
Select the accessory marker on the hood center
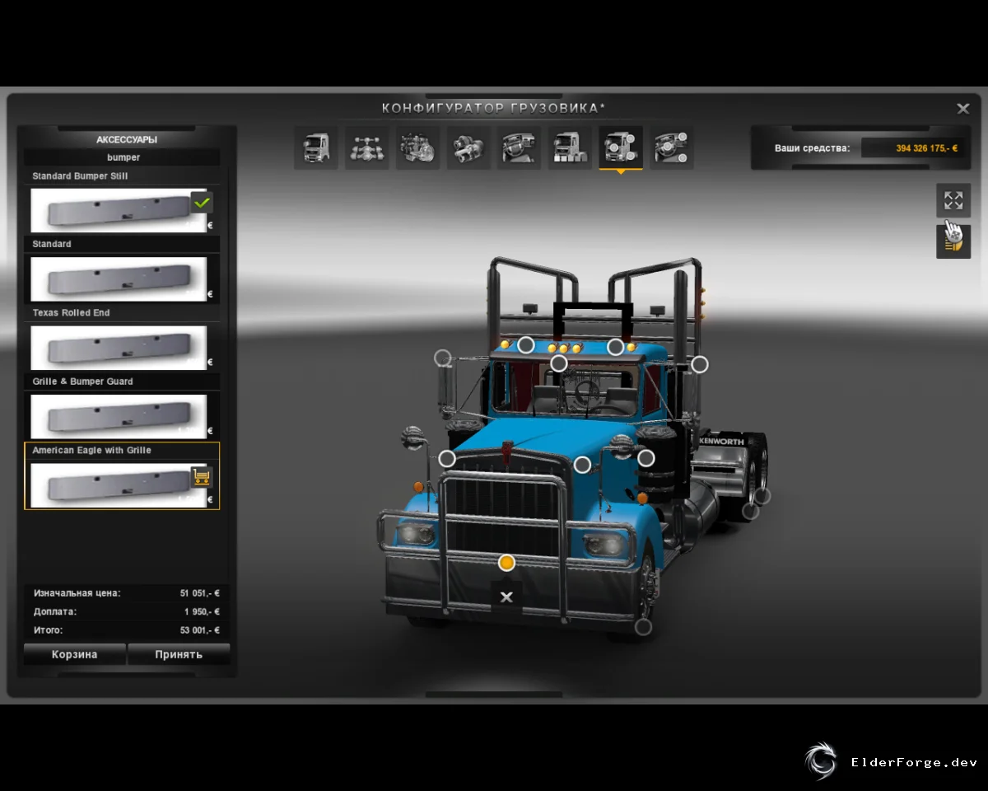(582, 465)
